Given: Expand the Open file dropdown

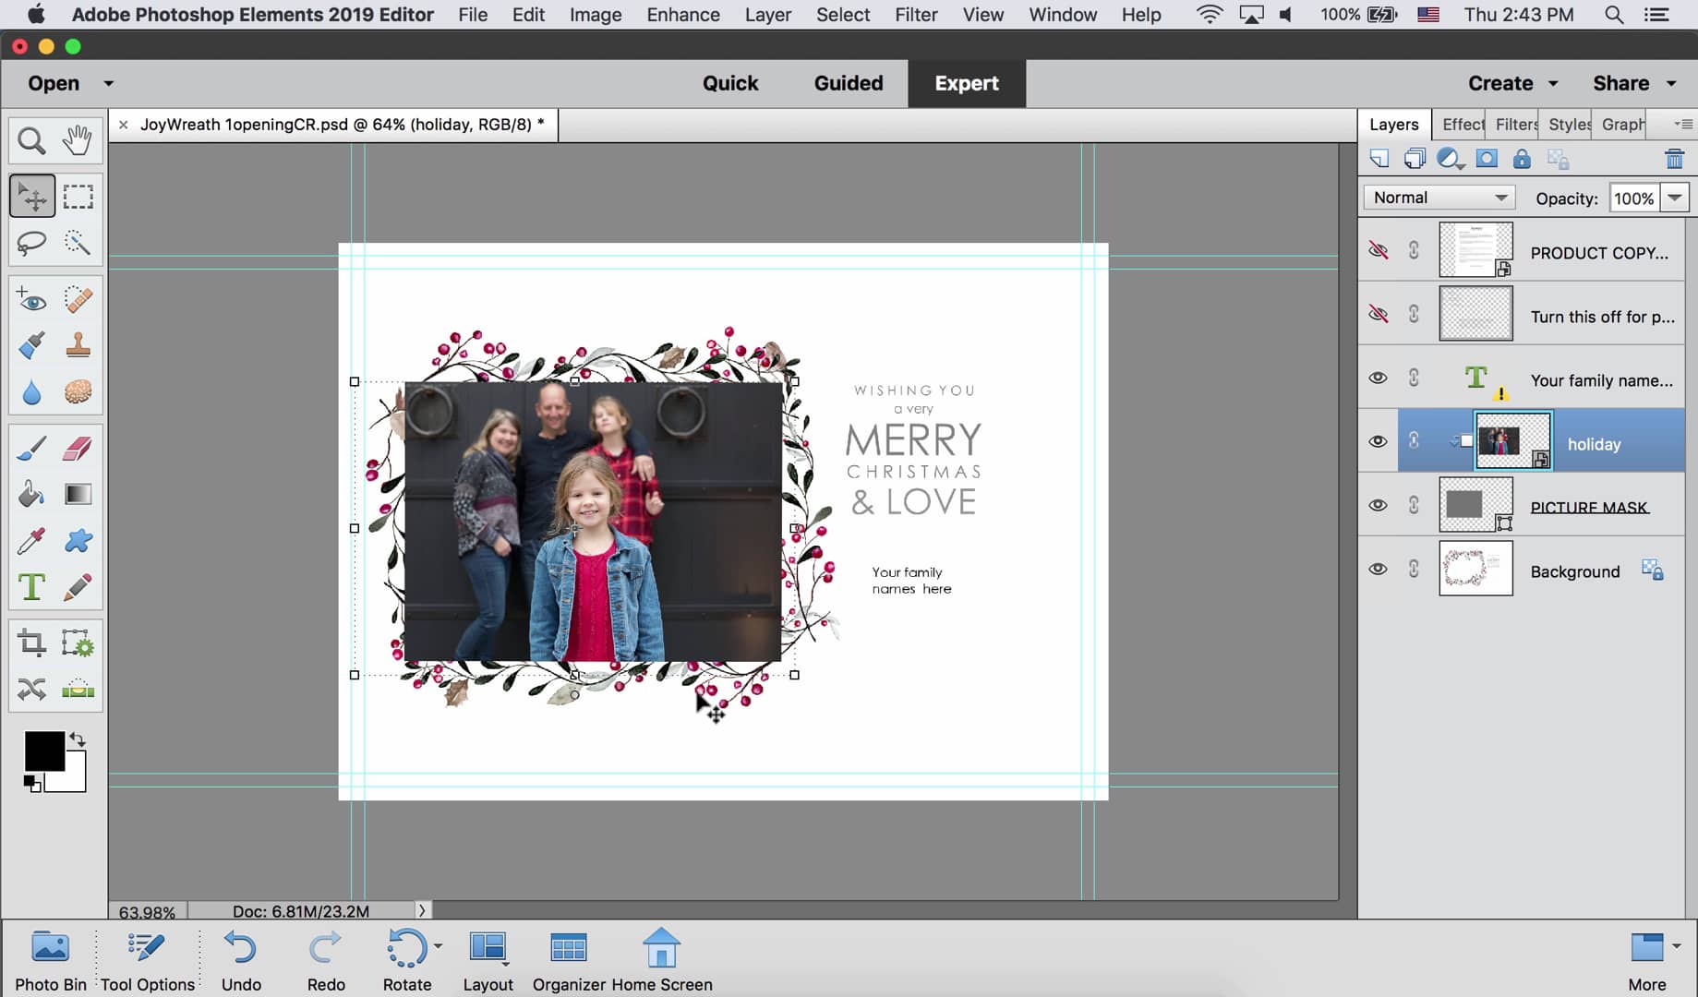Looking at the screenshot, I should point(106,83).
